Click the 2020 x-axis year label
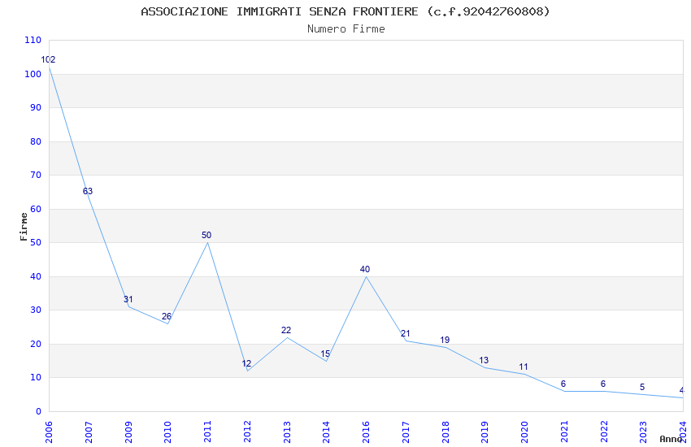Screen dimensions: 691x447 pos(524,432)
